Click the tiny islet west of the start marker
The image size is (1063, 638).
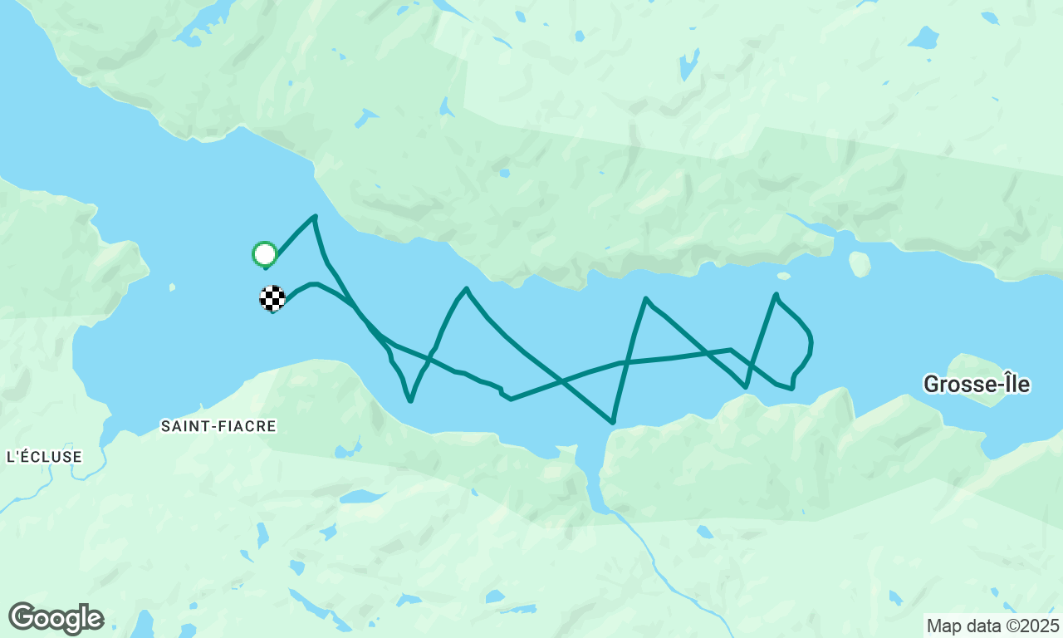(172, 287)
